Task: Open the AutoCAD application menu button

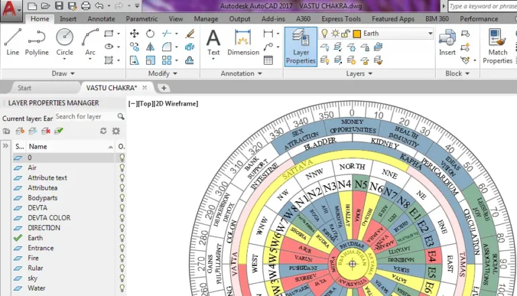Action: [x=11, y=10]
